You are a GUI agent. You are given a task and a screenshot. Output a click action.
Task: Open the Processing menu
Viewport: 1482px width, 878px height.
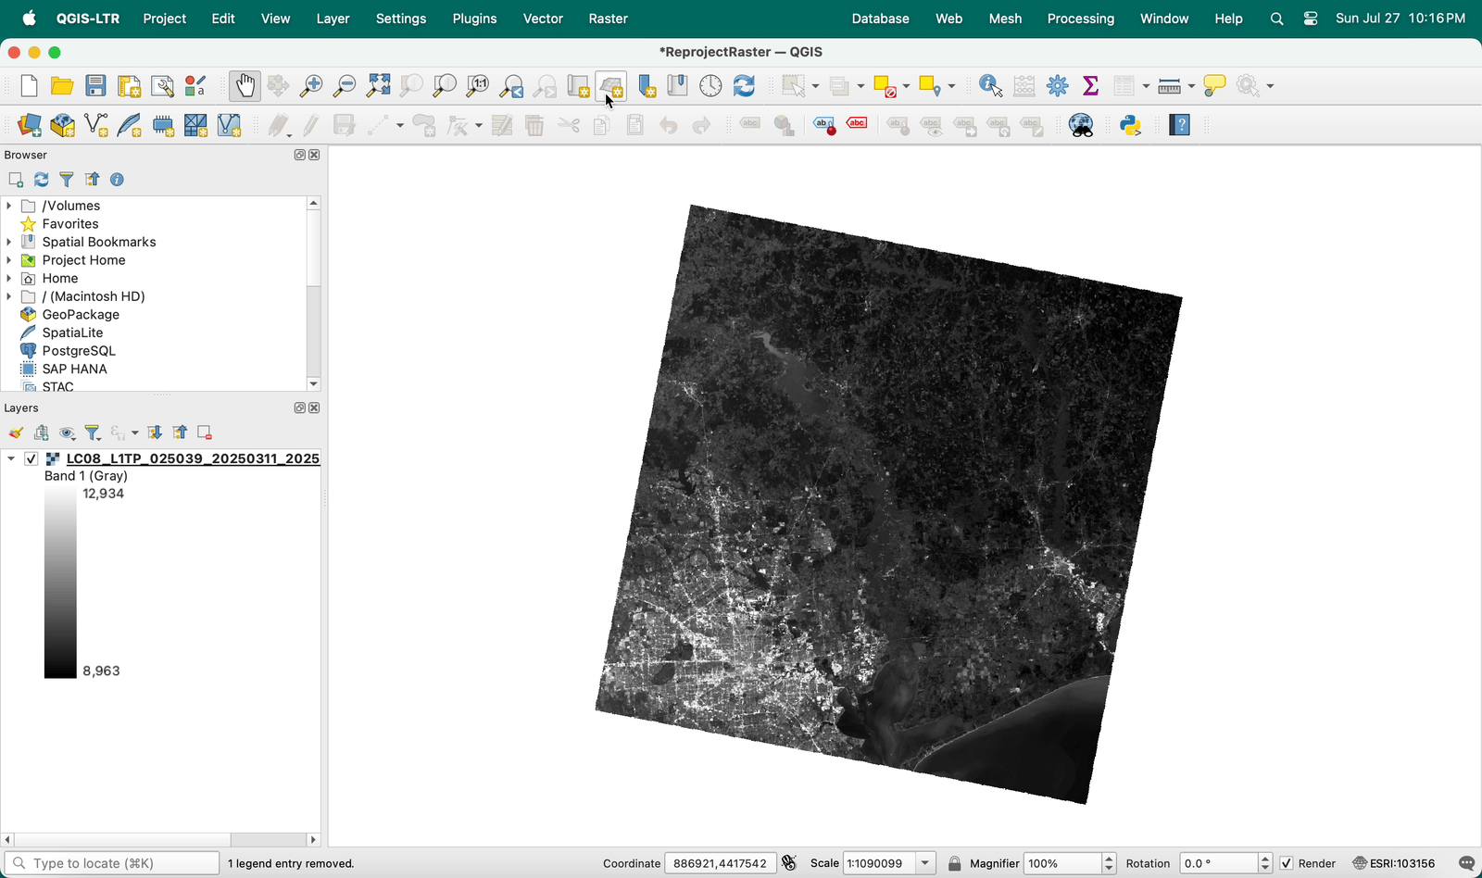tap(1080, 19)
